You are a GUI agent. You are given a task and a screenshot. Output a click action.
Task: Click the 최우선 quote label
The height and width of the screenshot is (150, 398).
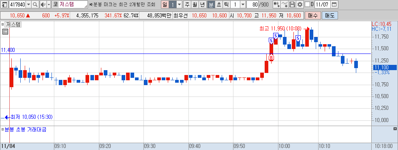tap(180, 16)
